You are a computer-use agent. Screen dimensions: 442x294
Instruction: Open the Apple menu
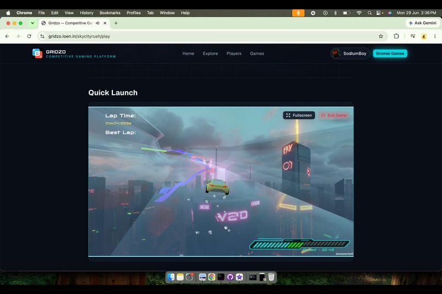click(x=8, y=13)
